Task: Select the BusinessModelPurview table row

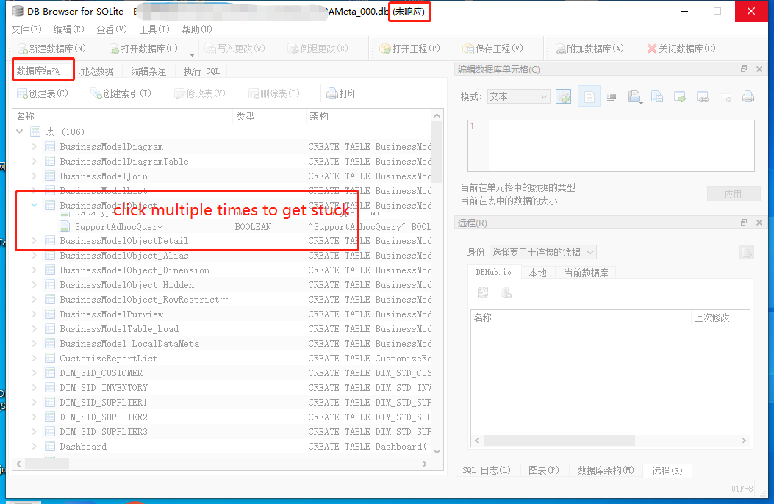Action: click(x=223, y=314)
